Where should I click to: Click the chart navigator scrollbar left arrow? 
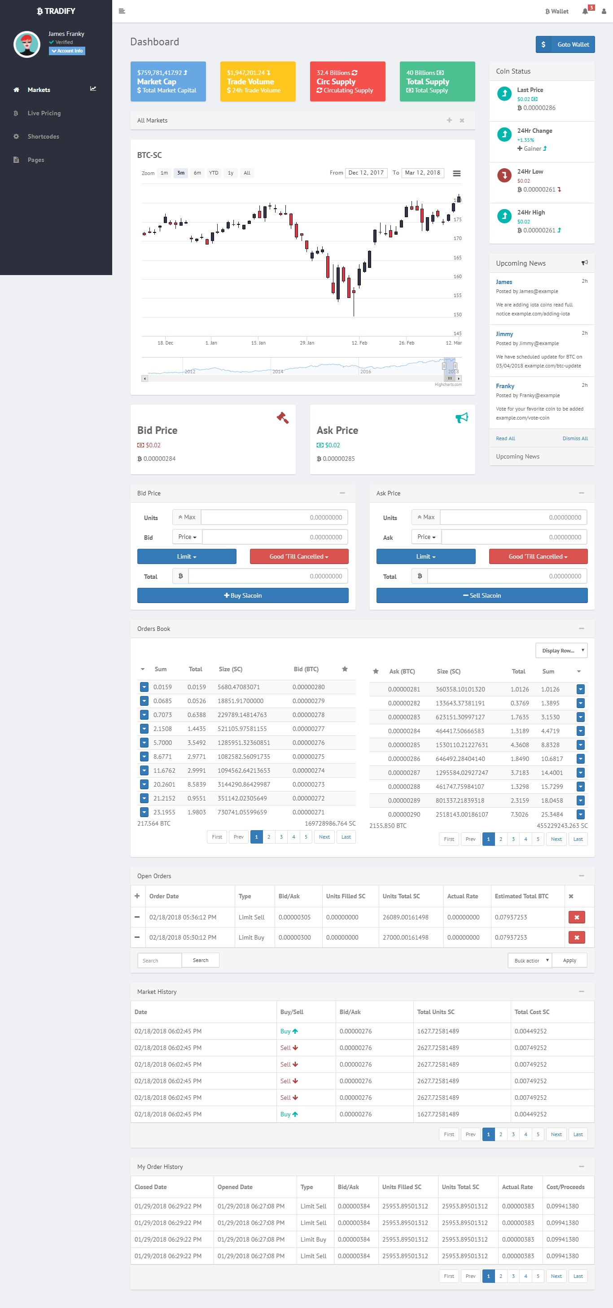(x=145, y=378)
